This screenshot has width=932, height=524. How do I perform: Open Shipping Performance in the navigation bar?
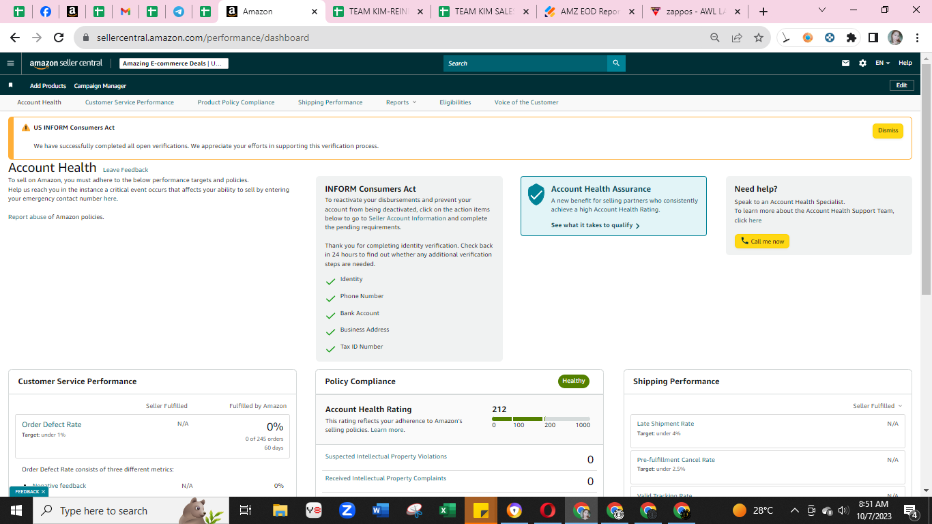pos(330,102)
